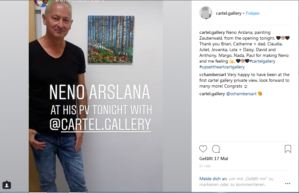
Task: Click Melde dich an login link
Action: [x=213, y=179]
